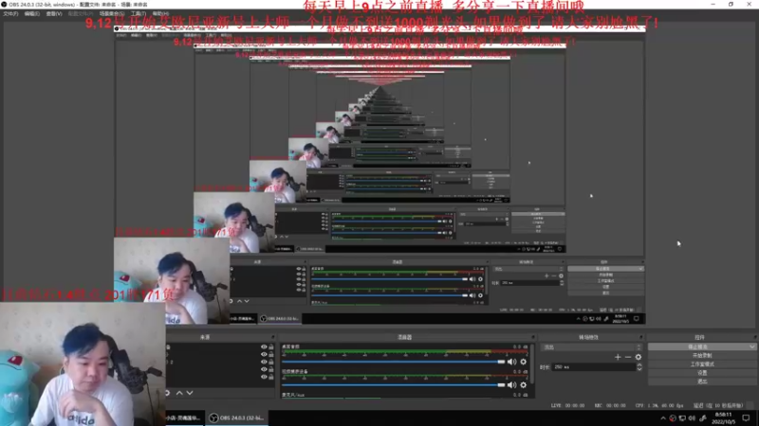
Task: Click the 250 ms duration input field
Action: tap(594, 367)
